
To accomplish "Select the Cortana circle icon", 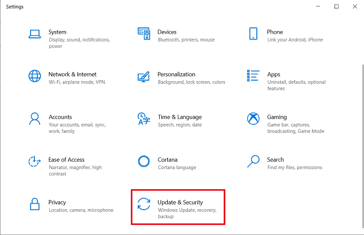I will [x=143, y=161].
